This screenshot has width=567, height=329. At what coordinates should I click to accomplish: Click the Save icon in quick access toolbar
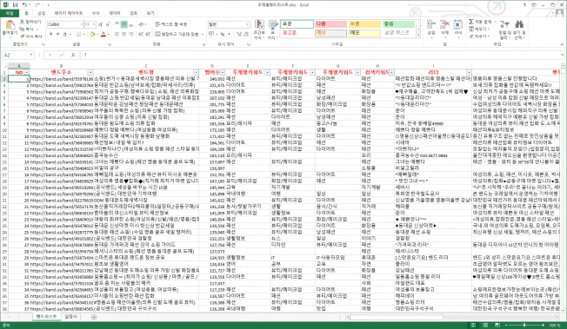click(x=15, y=4)
